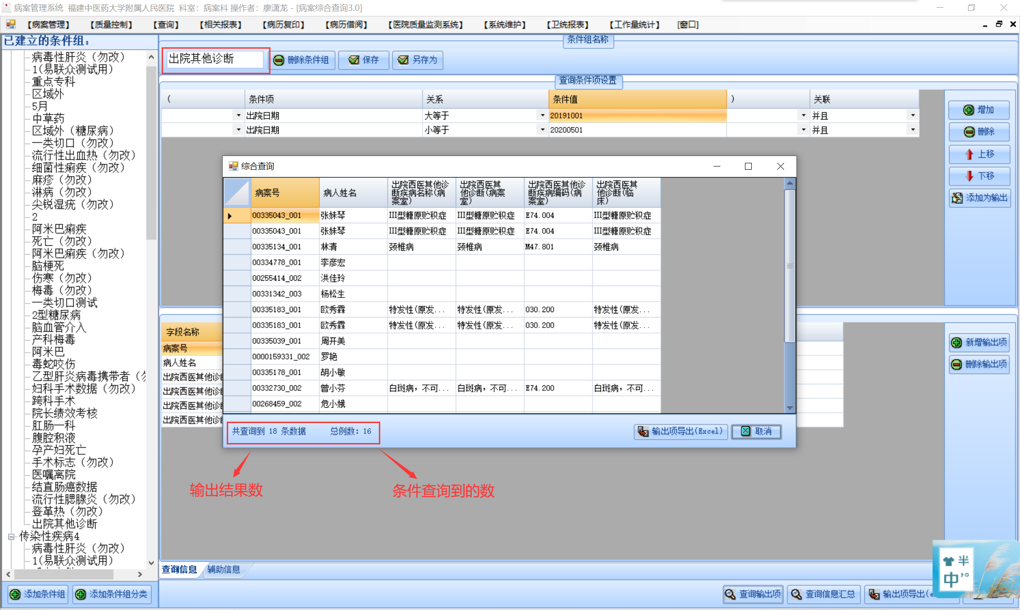The image size is (1020, 610).
Task: Click the 增加 (add) green plus icon
Action: (969, 110)
